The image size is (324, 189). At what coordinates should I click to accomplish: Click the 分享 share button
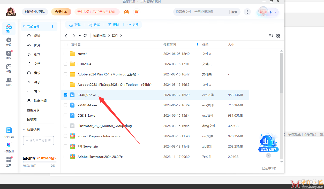click(94, 25)
